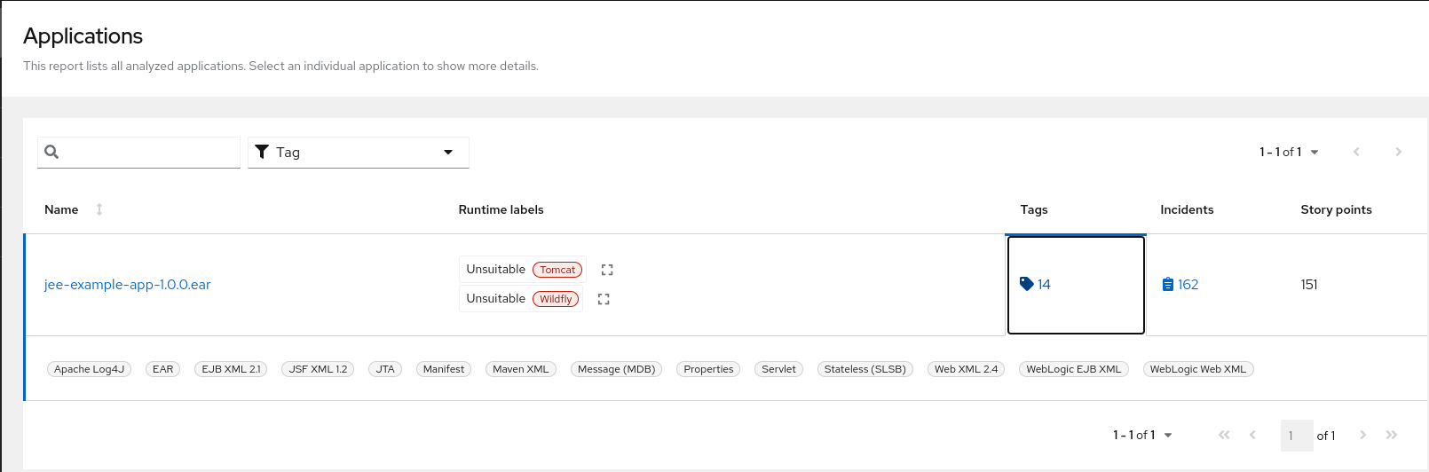Click the search magnifier icon
The image size is (1429, 472).
[x=51, y=152]
